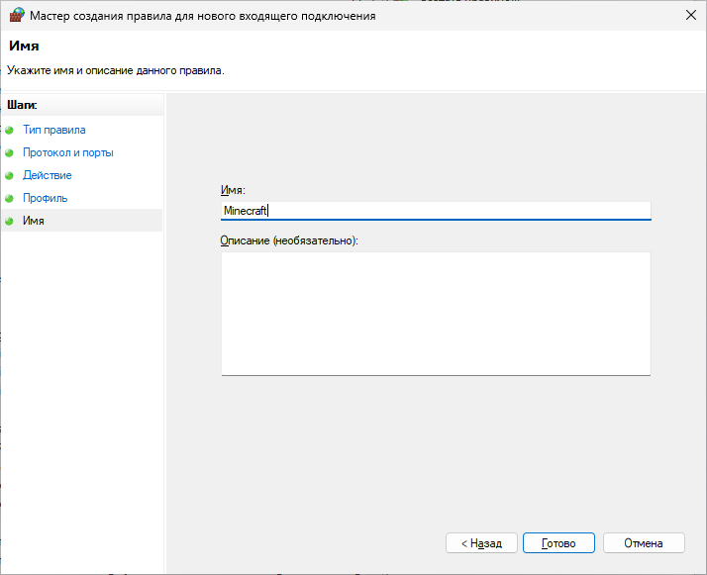The height and width of the screenshot is (575, 707).
Task: Click the green bullet beside the Имя step
Action: (x=10, y=221)
